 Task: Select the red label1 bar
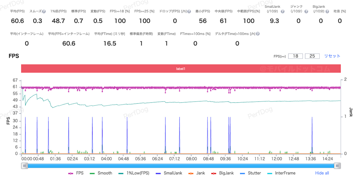(181, 69)
